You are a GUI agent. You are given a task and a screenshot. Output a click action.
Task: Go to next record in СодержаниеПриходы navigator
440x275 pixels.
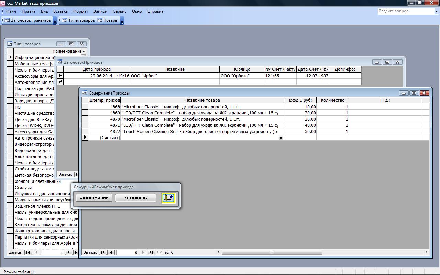tap(143, 252)
